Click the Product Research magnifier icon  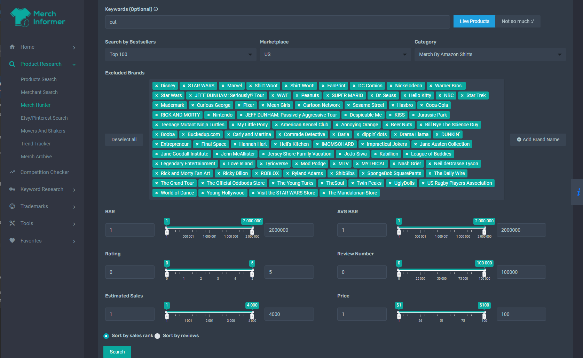click(x=12, y=64)
